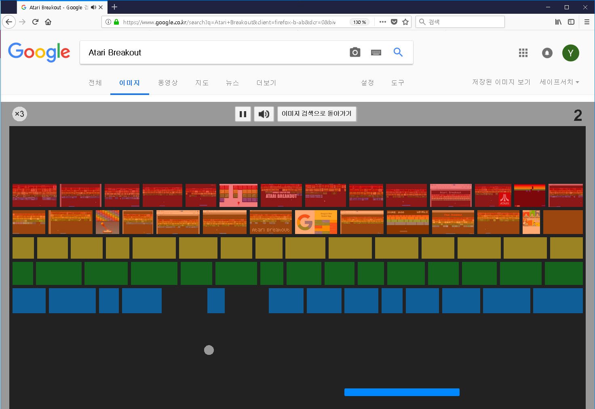Open the Google apps grid
The height and width of the screenshot is (409, 595).
(523, 53)
